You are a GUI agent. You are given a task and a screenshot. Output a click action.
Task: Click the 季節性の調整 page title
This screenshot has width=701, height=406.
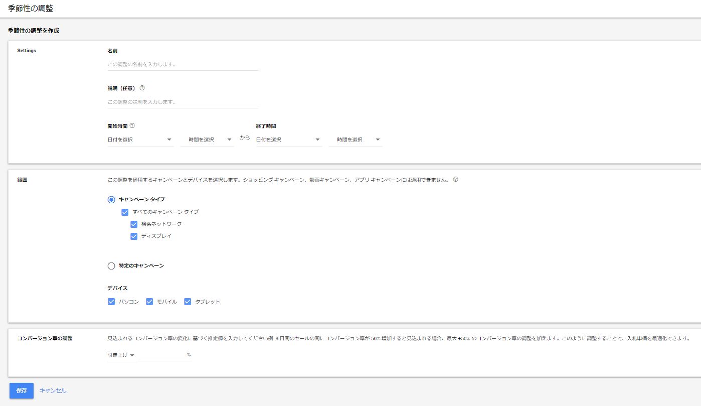click(x=31, y=9)
